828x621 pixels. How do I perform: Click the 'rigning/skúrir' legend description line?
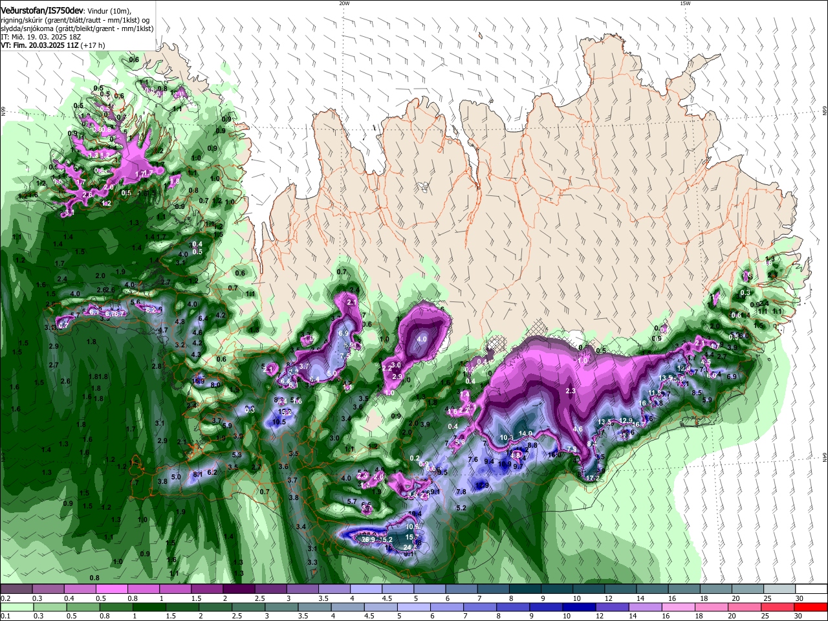[x=75, y=19]
